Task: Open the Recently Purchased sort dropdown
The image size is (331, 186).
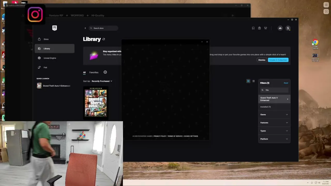Action: pyautogui.click(x=102, y=81)
